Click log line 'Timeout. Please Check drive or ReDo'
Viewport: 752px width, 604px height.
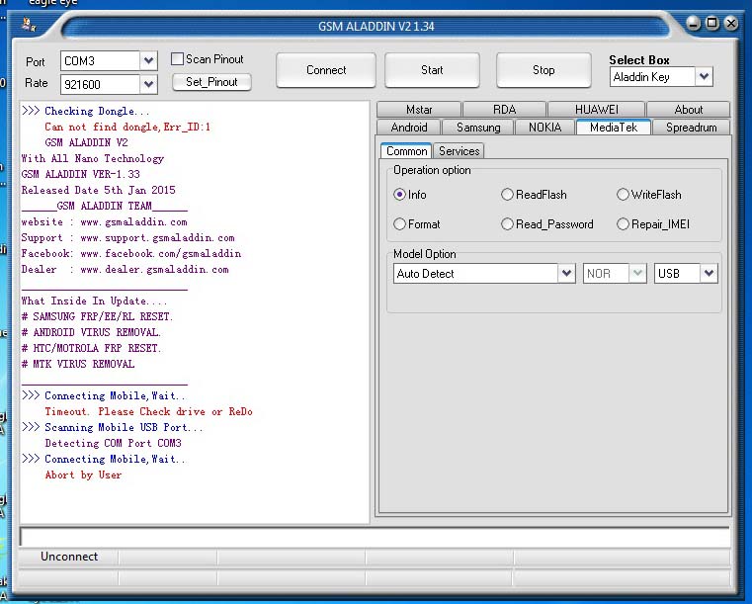pyautogui.click(x=148, y=411)
